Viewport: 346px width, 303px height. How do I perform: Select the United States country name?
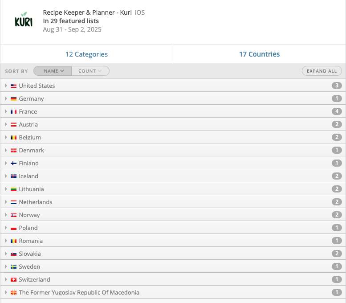[37, 86]
